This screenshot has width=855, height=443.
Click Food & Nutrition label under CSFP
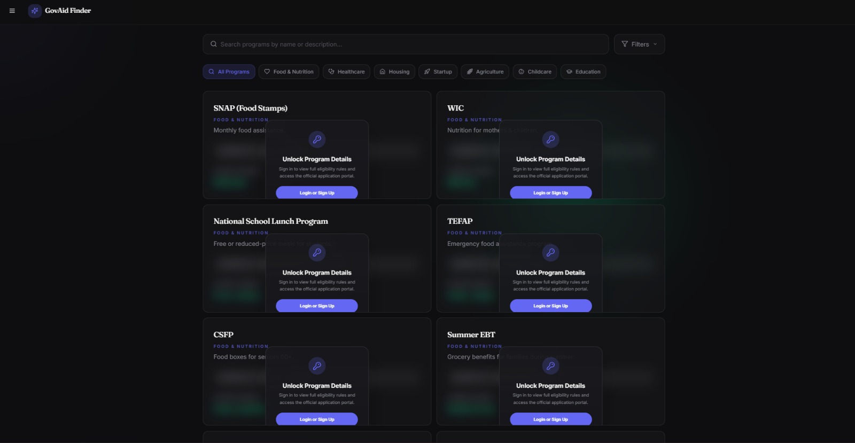coord(241,346)
